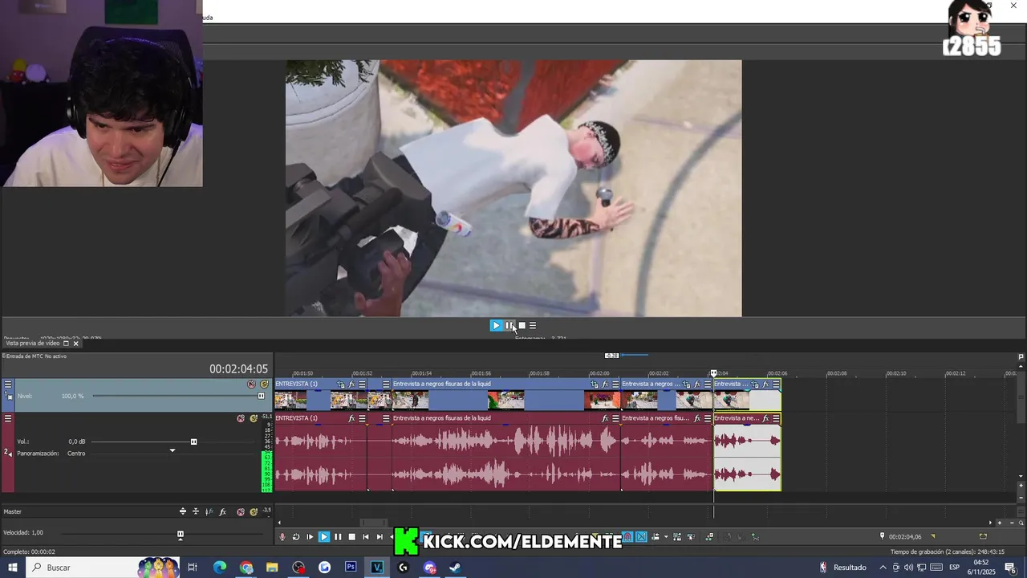Open video track 1 hamburger menu
Viewport: 1027px width, 578px height.
[x=8, y=385]
